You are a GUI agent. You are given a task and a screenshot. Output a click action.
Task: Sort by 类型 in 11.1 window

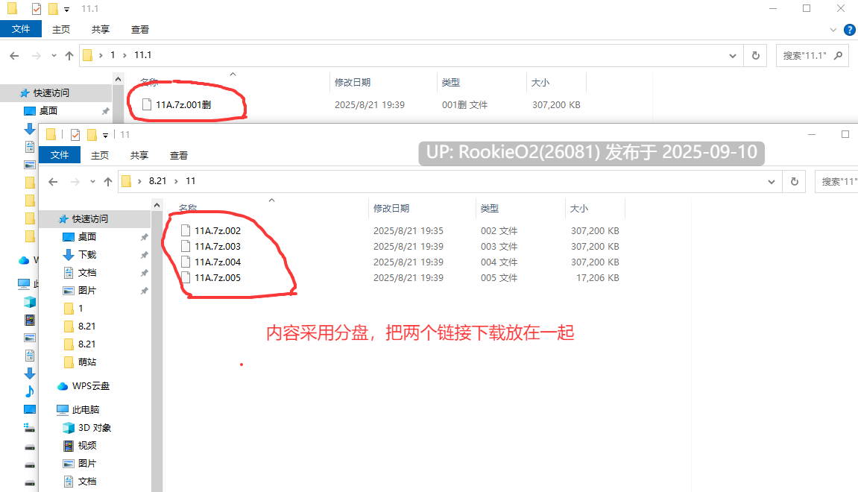point(451,82)
